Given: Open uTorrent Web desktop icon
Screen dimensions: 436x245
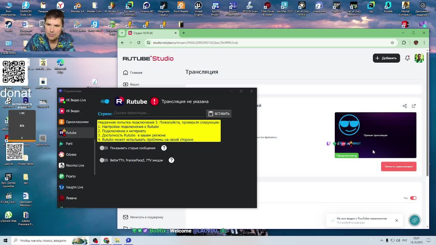Looking at the screenshot, I should tap(9, 216).
